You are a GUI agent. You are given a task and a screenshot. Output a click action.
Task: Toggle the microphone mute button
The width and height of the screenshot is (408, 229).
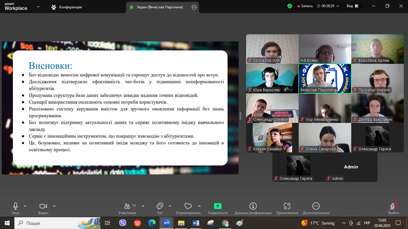[x=16, y=206]
